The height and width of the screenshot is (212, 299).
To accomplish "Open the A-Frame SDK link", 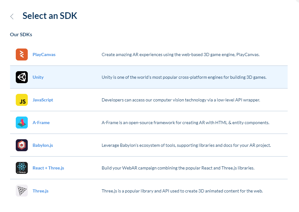I will click(41, 123).
